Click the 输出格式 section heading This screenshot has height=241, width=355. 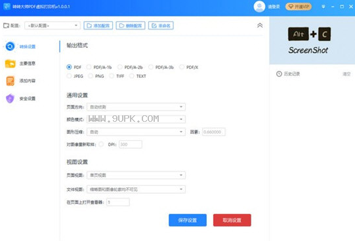click(77, 45)
